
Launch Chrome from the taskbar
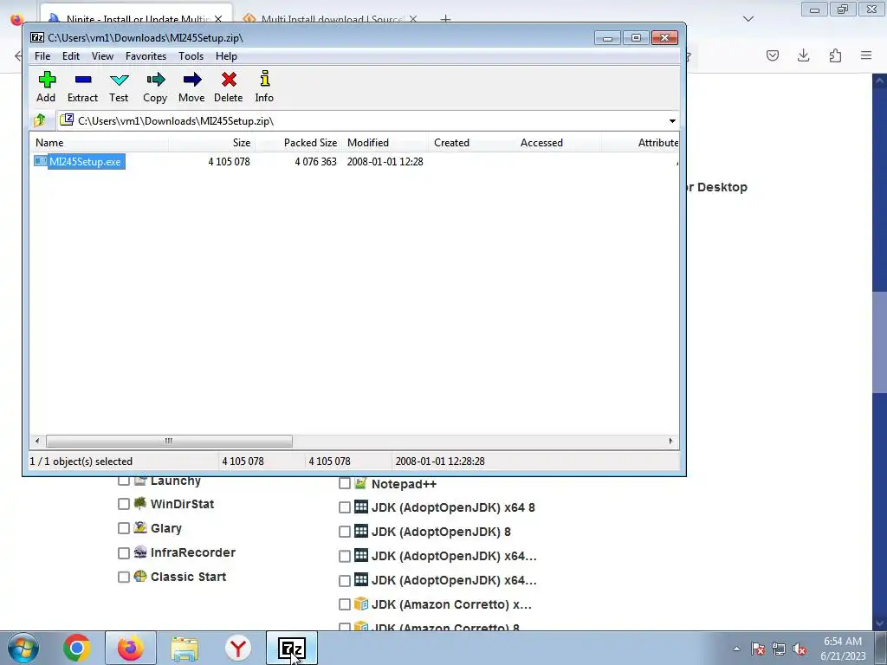[x=77, y=648]
